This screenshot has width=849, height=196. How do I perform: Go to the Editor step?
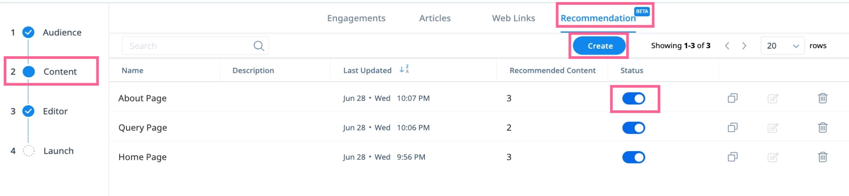click(55, 111)
